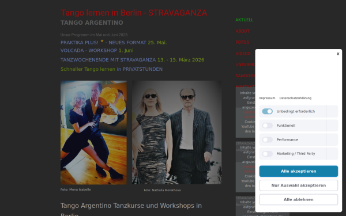Open the UNTERRICHT menu item
Screen dimensions: 346x216
245,65
